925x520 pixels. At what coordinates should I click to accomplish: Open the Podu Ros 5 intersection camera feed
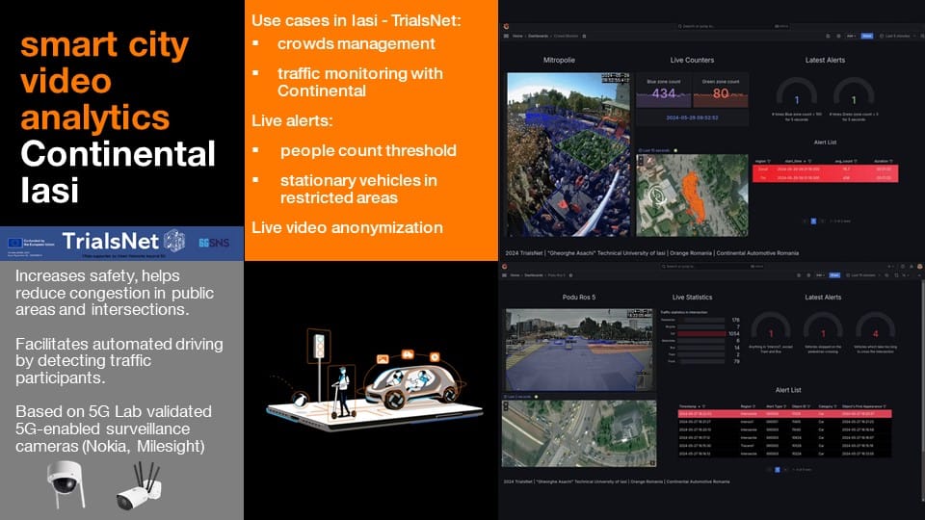click(579, 349)
